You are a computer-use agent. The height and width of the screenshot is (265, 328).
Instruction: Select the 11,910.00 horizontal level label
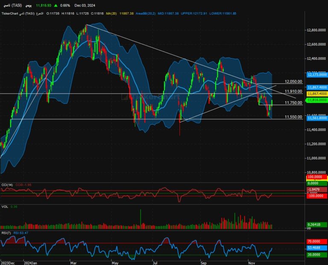pyautogui.click(x=293, y=91)
